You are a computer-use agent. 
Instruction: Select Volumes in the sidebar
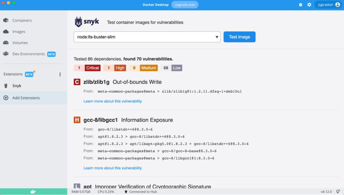click(20, 43)
